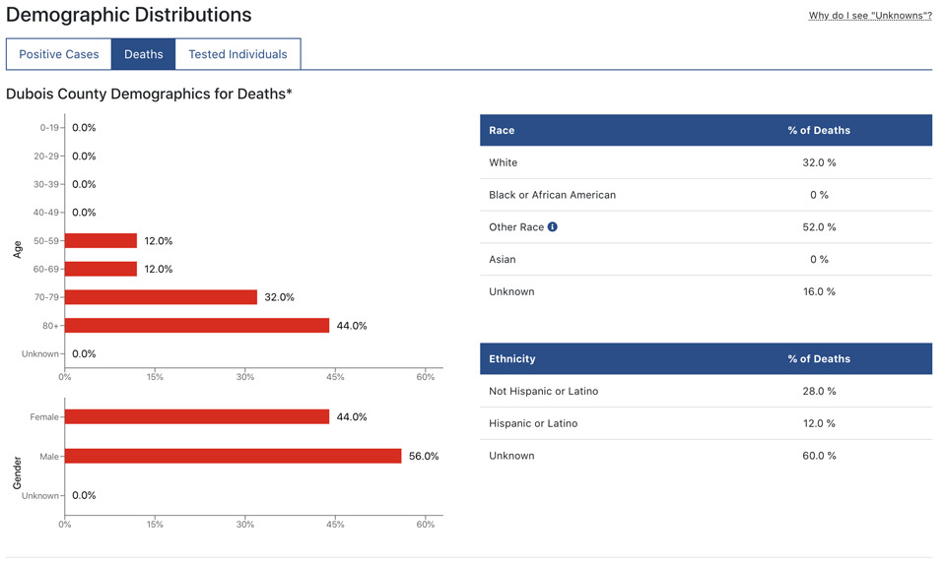The width and height of the screenshot is (946, 564).
Task: Select the Female gender bar
Action: click(x=197, y=417)
